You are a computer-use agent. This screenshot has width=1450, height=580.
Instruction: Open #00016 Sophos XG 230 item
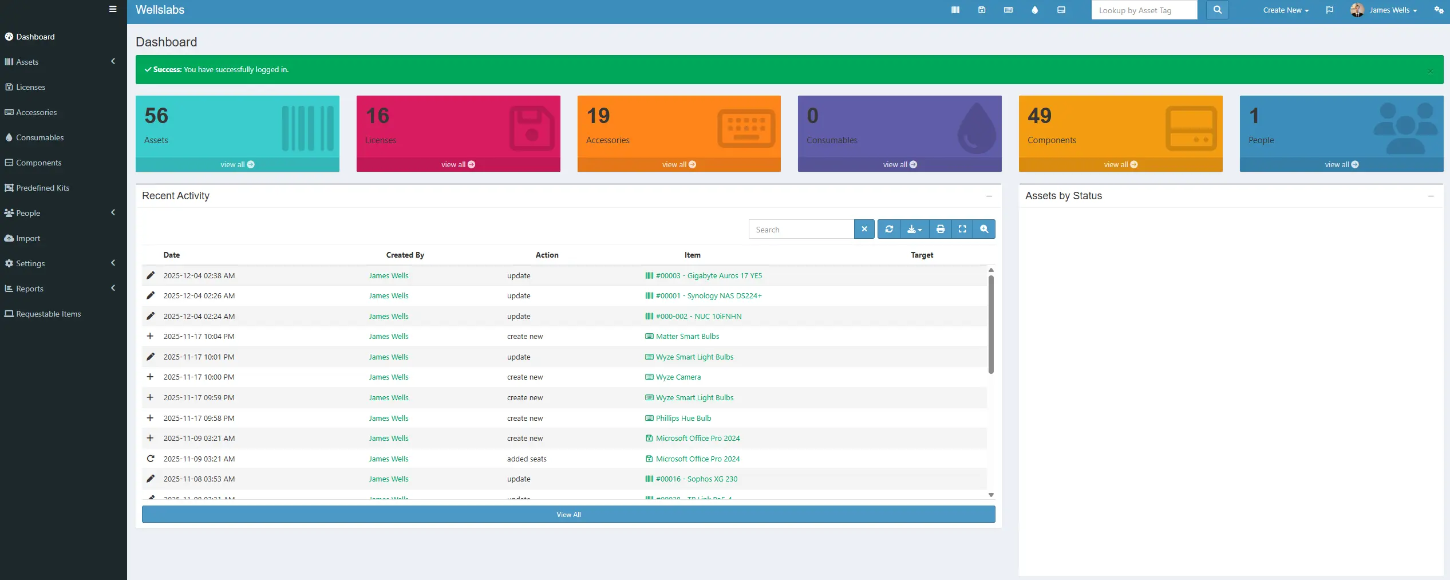[697, 479]
